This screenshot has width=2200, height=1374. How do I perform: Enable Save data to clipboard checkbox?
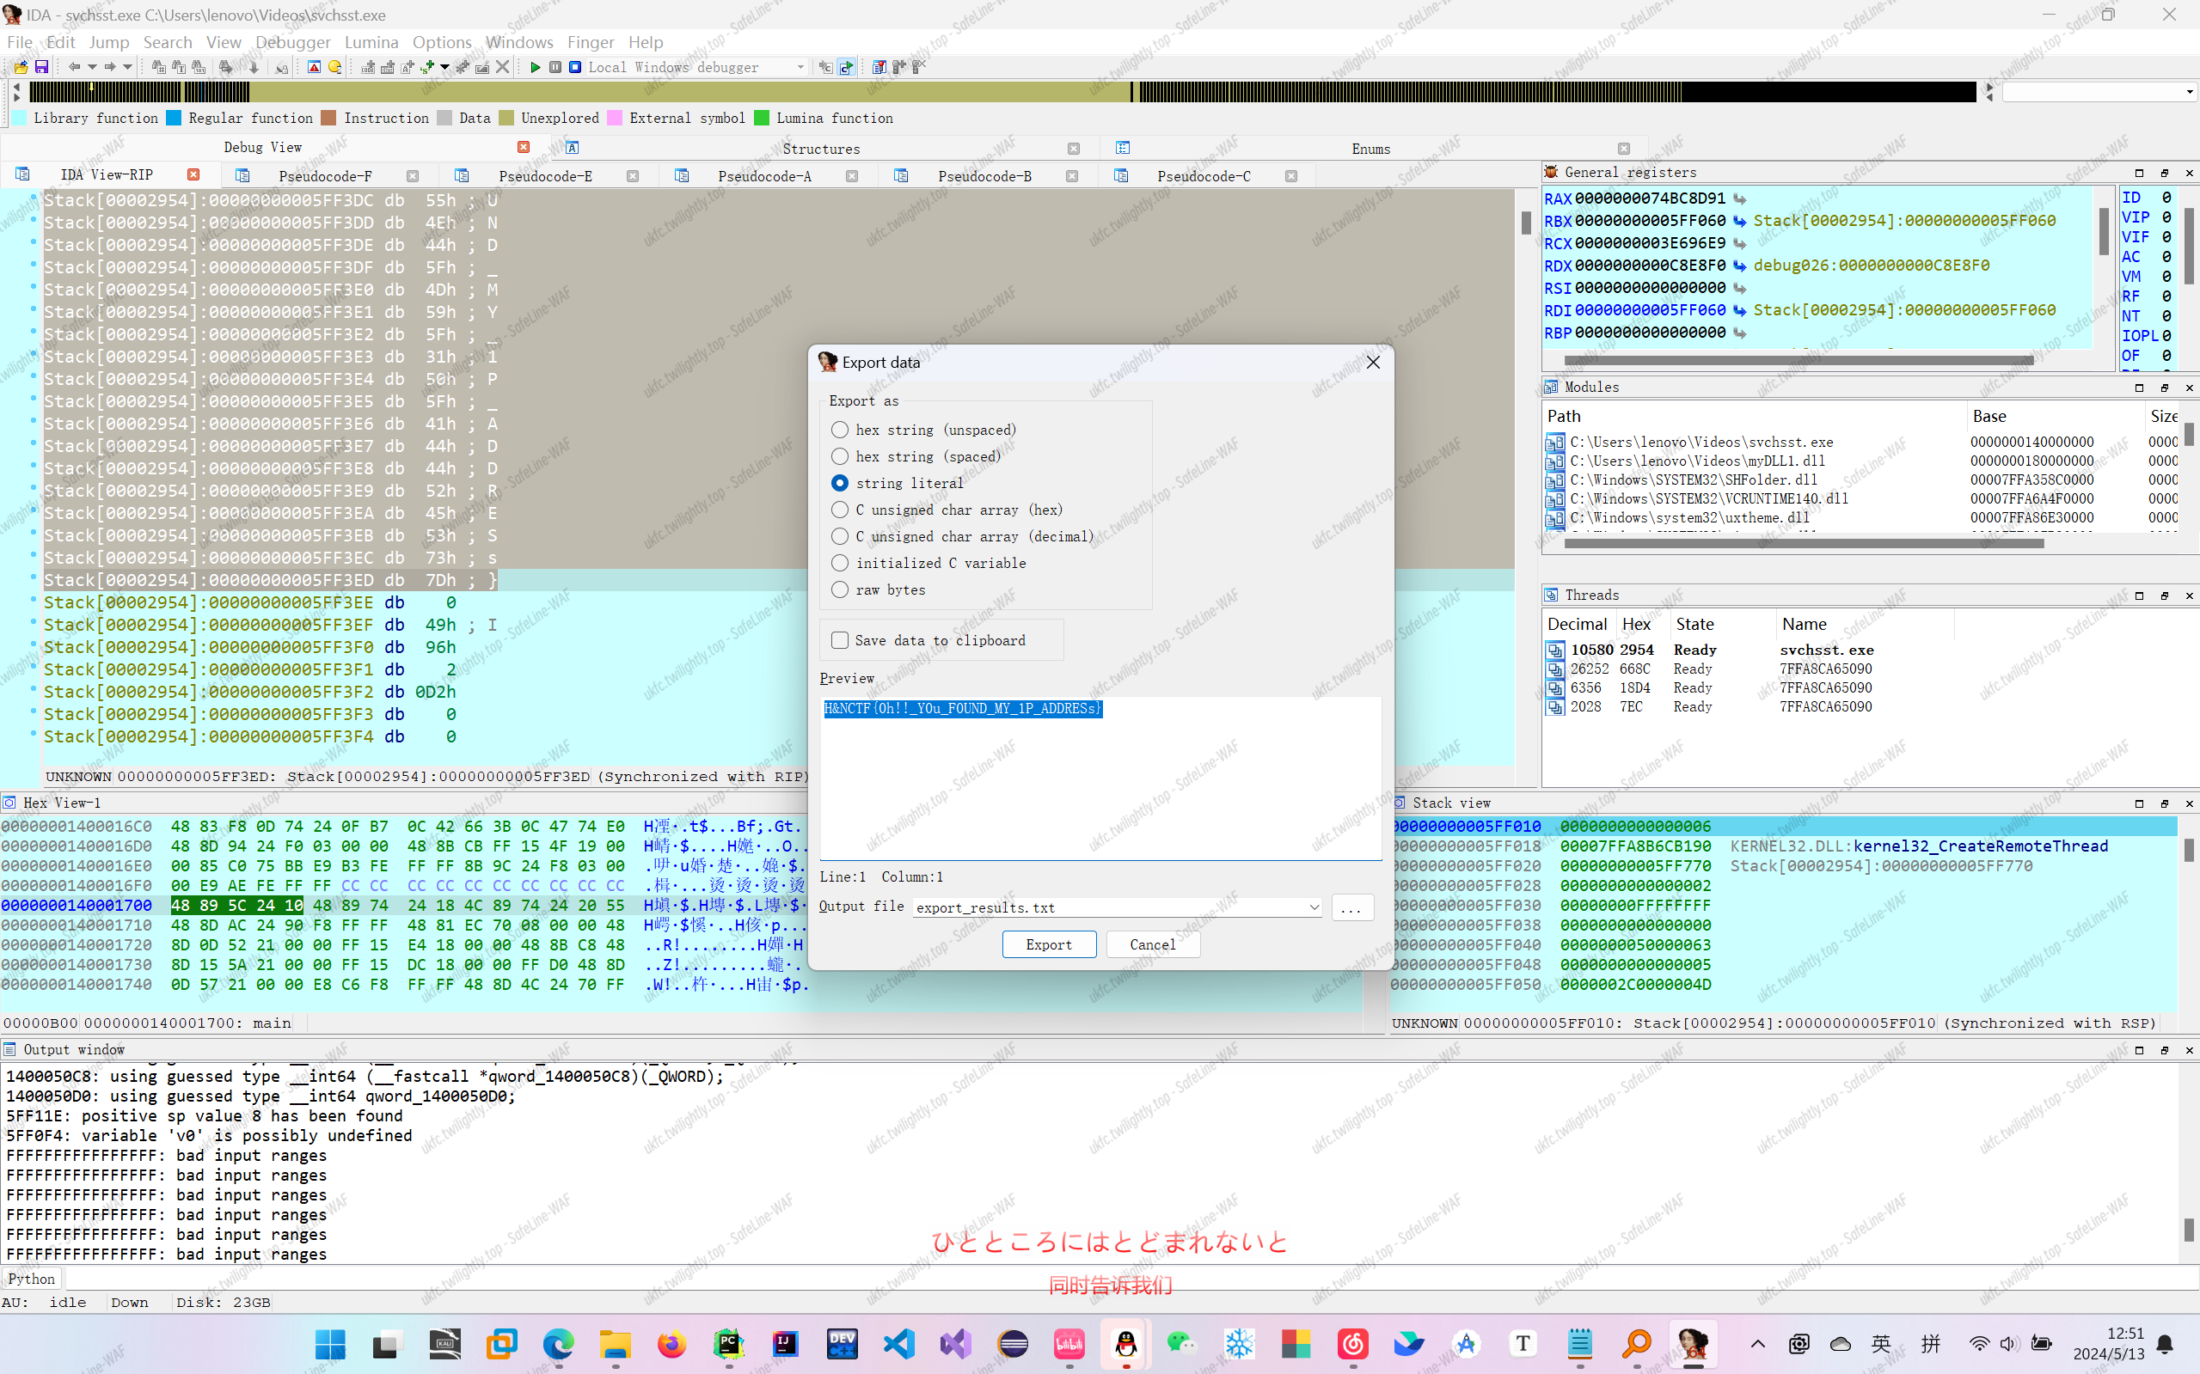click(x=840, y=641)
